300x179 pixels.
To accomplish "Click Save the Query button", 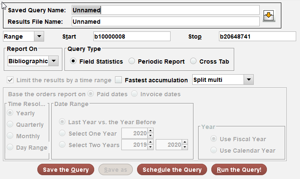I will click(66, 170).
